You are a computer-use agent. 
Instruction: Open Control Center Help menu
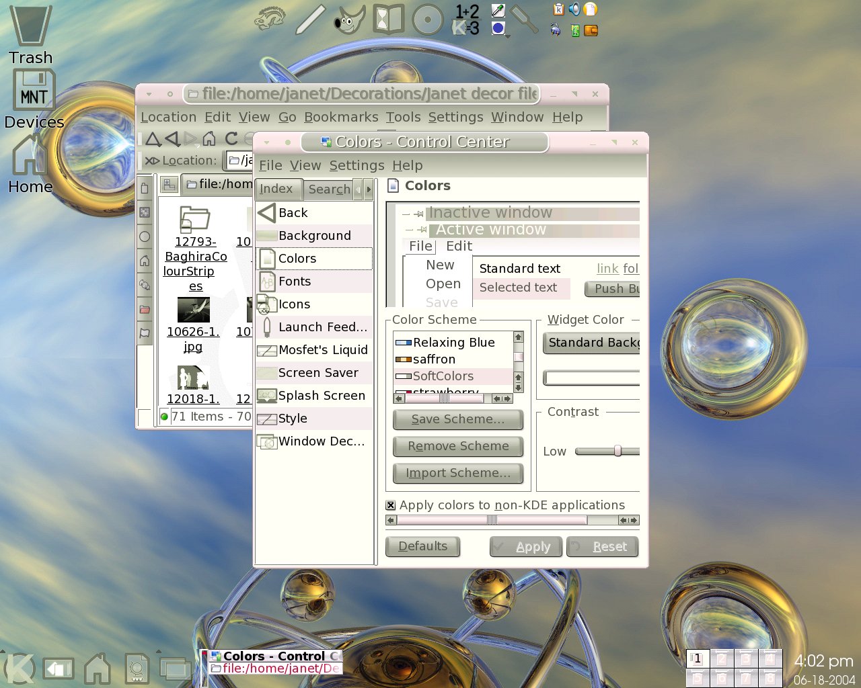408,165
